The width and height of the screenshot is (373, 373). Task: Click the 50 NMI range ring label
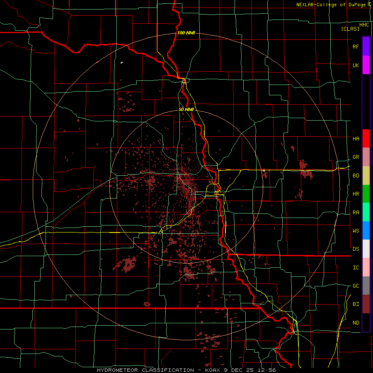[x=186, y=109]
